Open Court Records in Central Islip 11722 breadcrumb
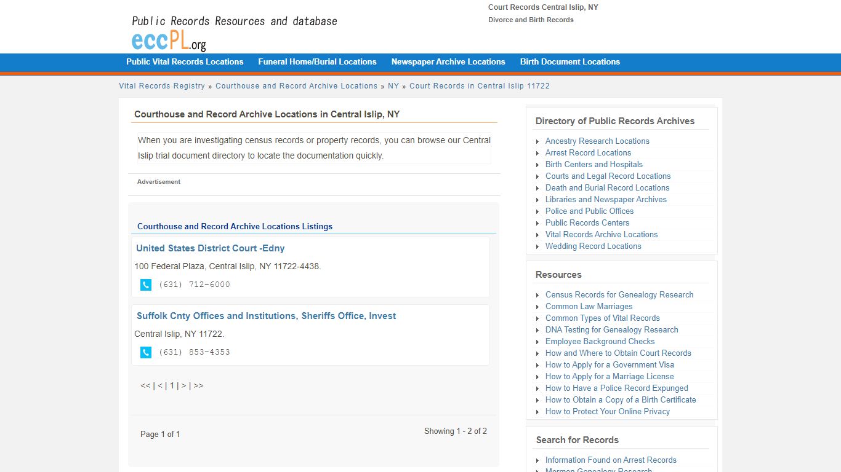Image resolution: width=841 pixels, height=472 pixels. point(480,86)
